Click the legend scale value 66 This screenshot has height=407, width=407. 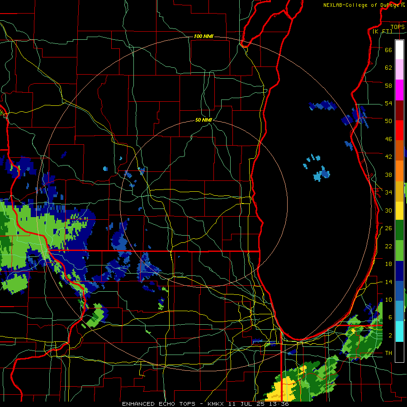(x=388, y=50)
